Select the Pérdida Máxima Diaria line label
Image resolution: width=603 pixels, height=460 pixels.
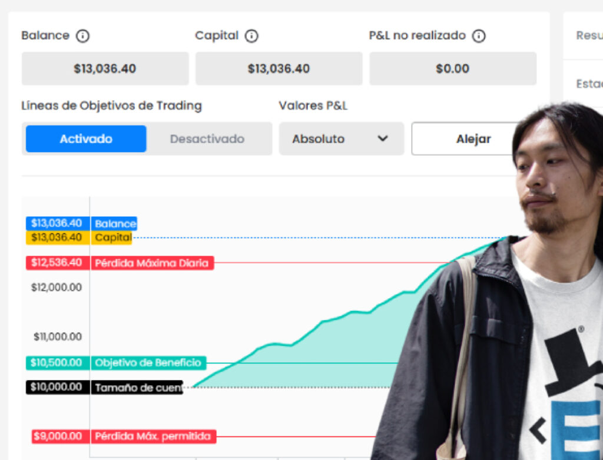click(x=152, y=263)
